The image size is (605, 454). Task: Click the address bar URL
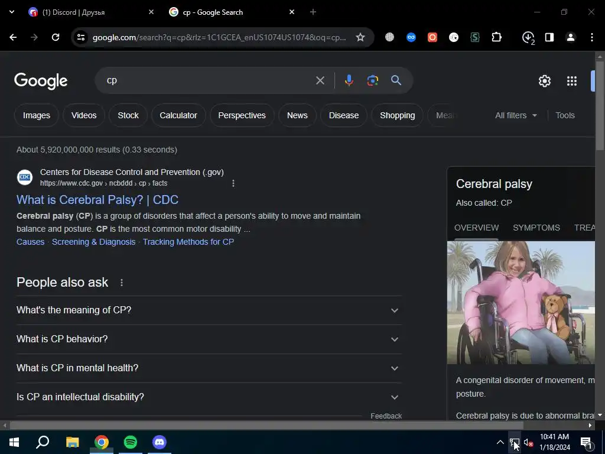coord(219,37)
